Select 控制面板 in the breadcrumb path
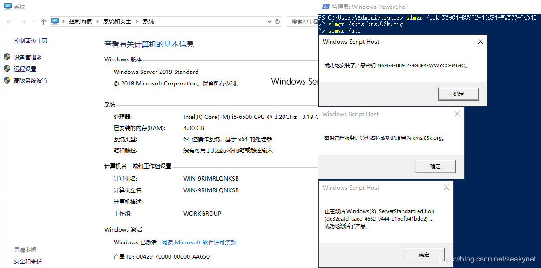Image resolution: width=541 pixels, height=268 pixels. 81,21
